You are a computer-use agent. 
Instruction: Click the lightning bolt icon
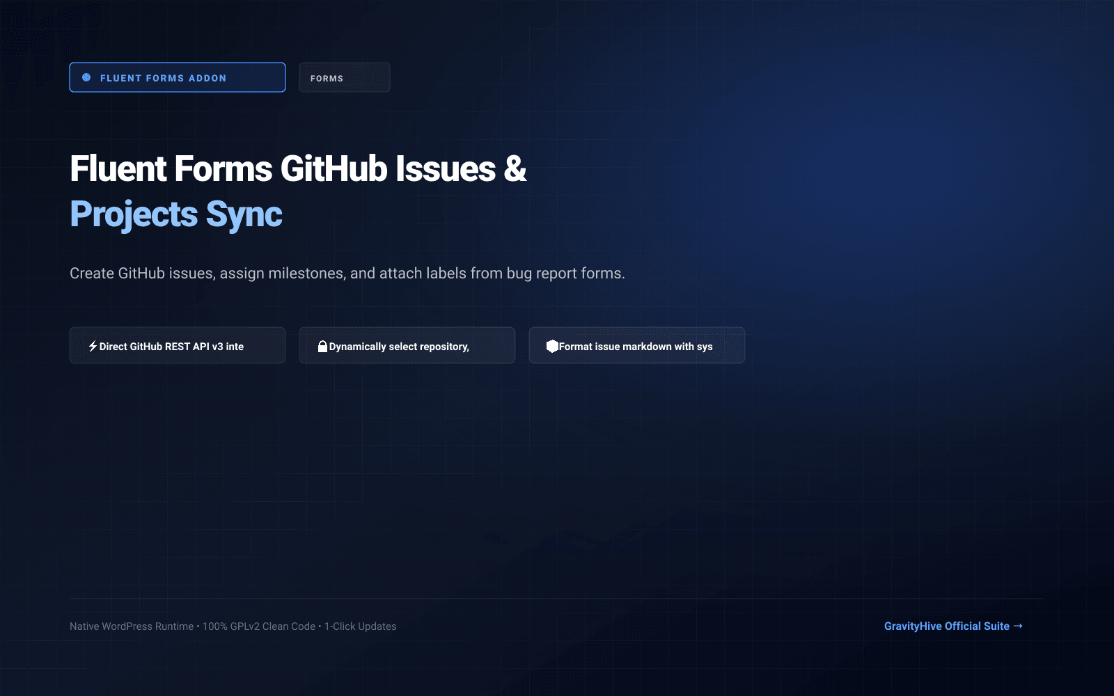93,346
